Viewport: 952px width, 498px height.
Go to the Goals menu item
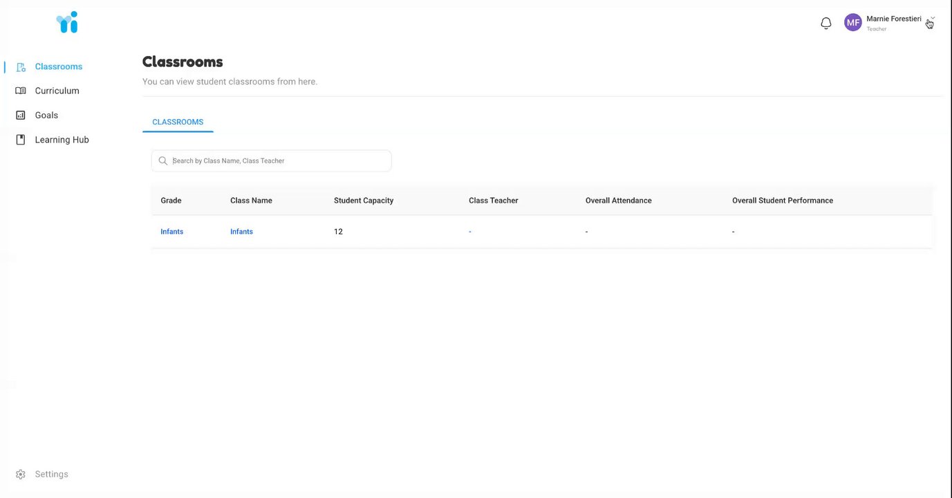pyautogui.click(x=46, y=116)
